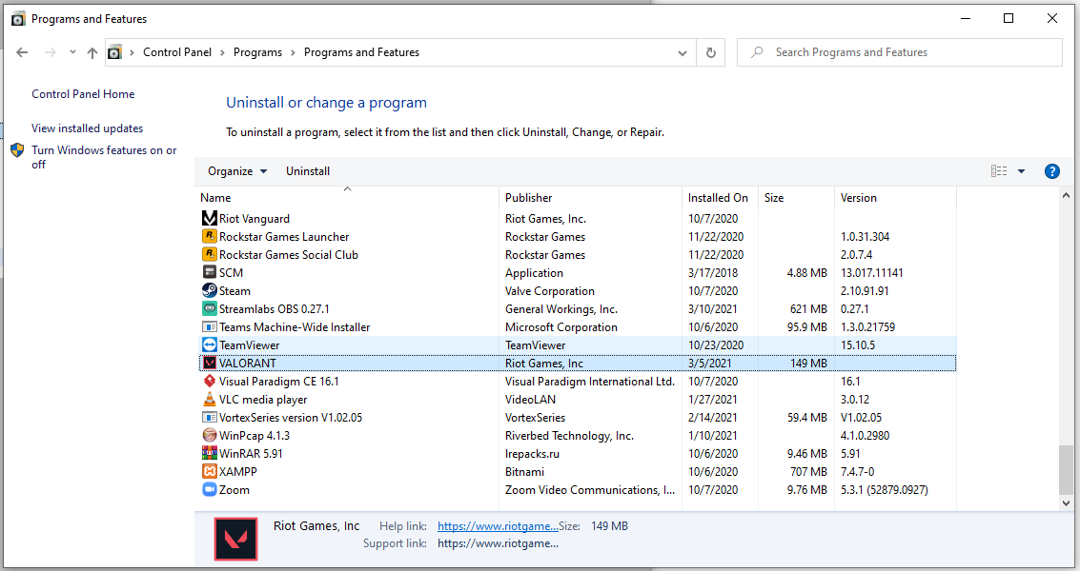Select the Zoom app icon
This screenshot has height=571, width=1080.
click(x=210, y=490)
